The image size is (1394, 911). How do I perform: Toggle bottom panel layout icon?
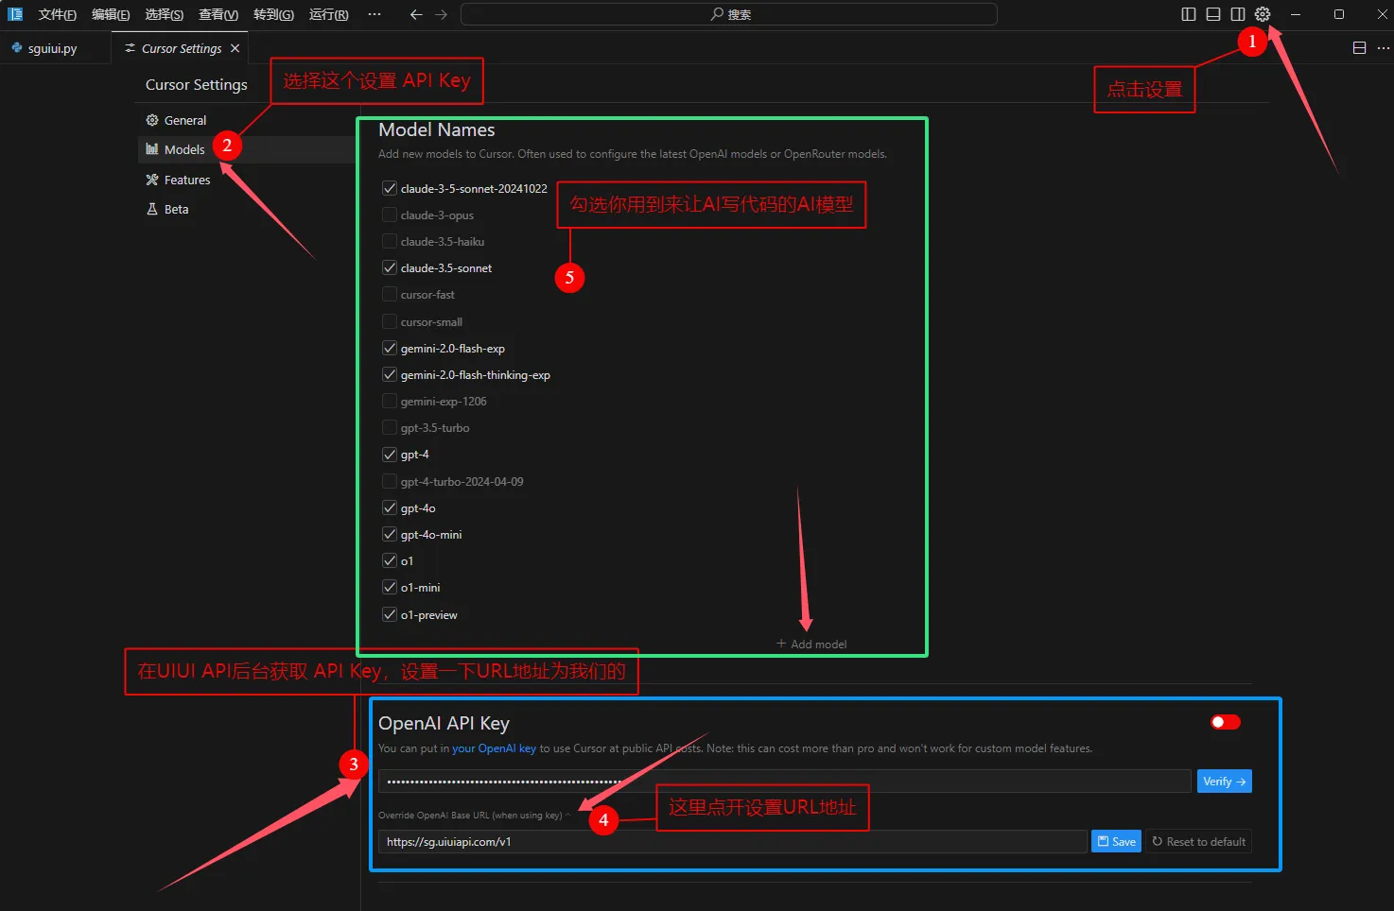pos(1213,14)
